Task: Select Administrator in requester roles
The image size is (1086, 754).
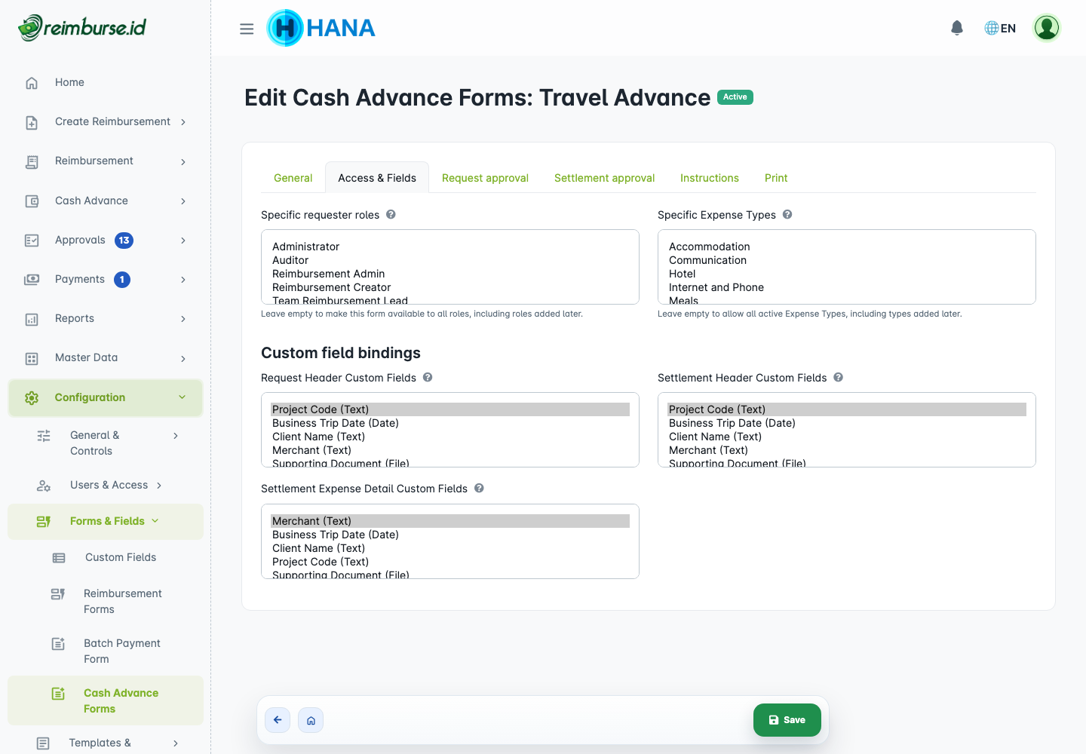Action: click(x=450, y=247)
